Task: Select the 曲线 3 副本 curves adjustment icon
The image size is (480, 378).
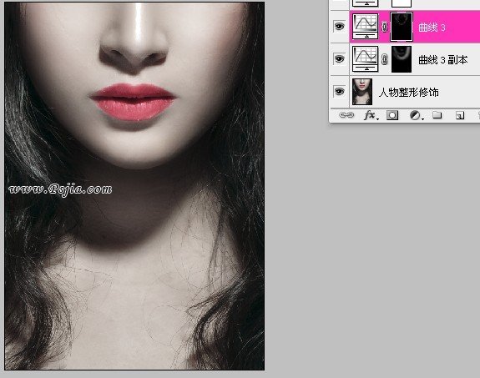Action: (x=365, y=58)
